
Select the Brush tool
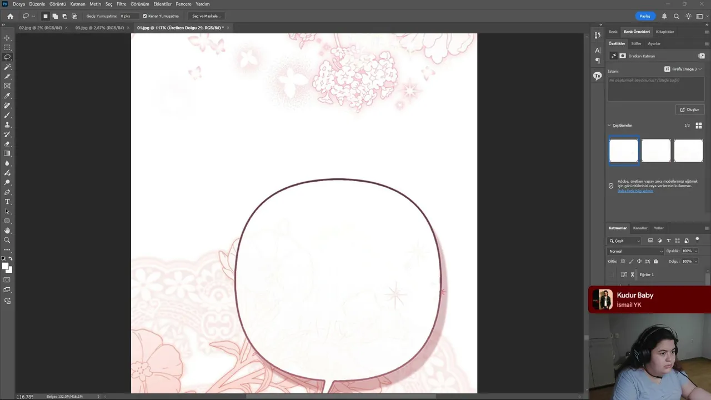pos(7,115)
